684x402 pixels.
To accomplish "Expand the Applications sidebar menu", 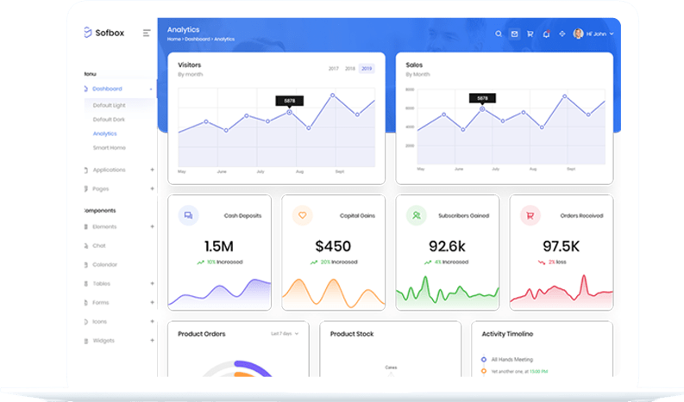I will (109, 170).
